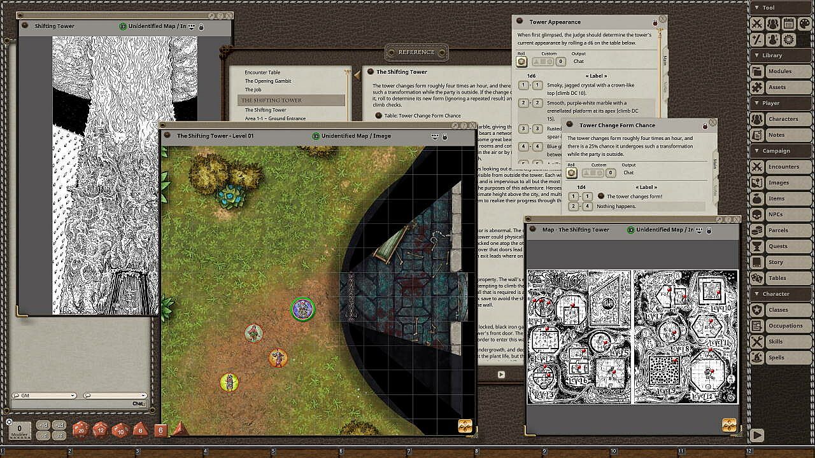Open menu dropdown on Map - The Shifting Tower header

tap(700, 230)
